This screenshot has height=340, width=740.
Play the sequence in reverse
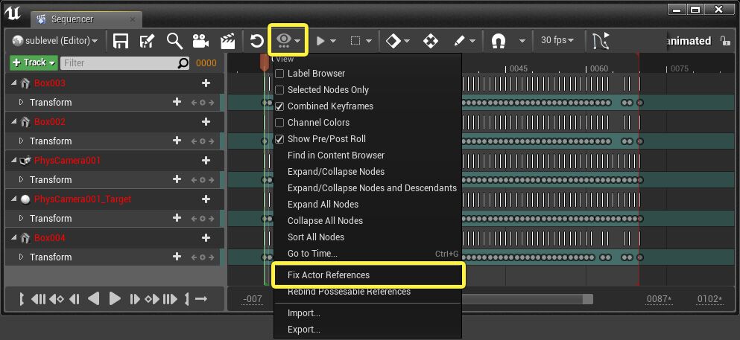coord(93,298)
